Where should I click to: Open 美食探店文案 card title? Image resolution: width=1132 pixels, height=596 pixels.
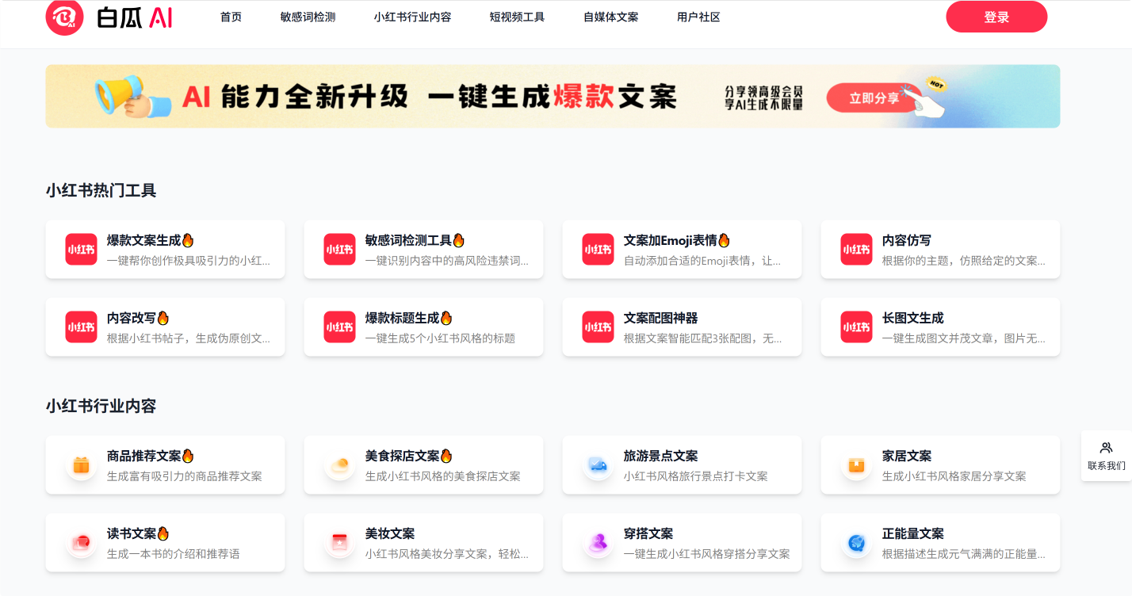(x=402, y=456)
